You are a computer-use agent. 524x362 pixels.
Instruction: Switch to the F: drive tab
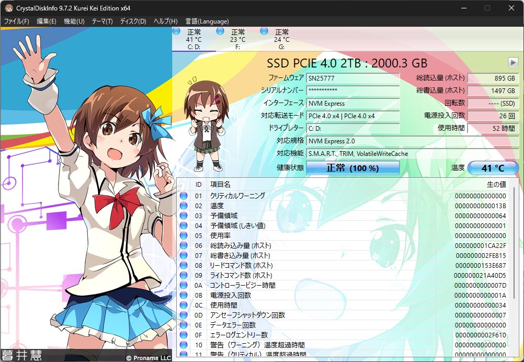[x=237, y=39]
